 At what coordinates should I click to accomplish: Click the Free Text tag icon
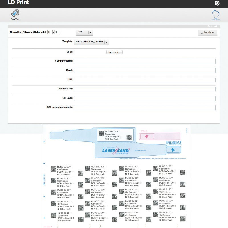tap(15, 13)
